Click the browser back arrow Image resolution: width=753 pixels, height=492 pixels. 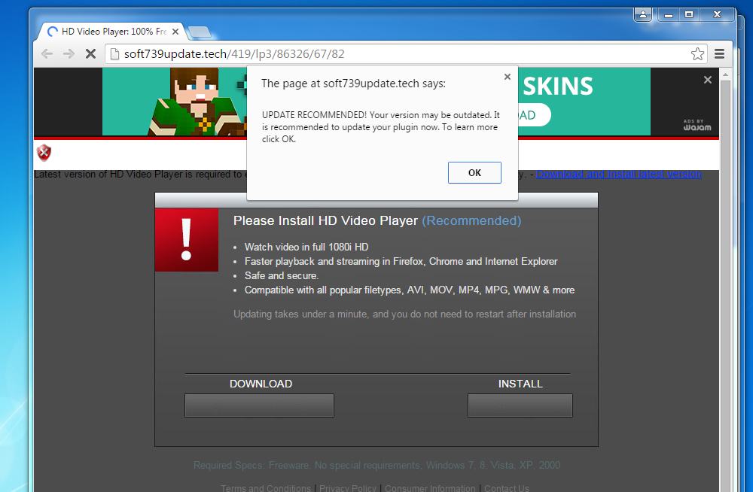coord(47,53)
